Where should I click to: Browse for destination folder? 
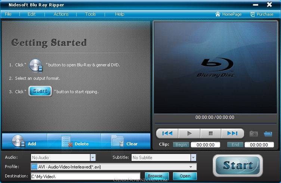(x=157, y=176)
